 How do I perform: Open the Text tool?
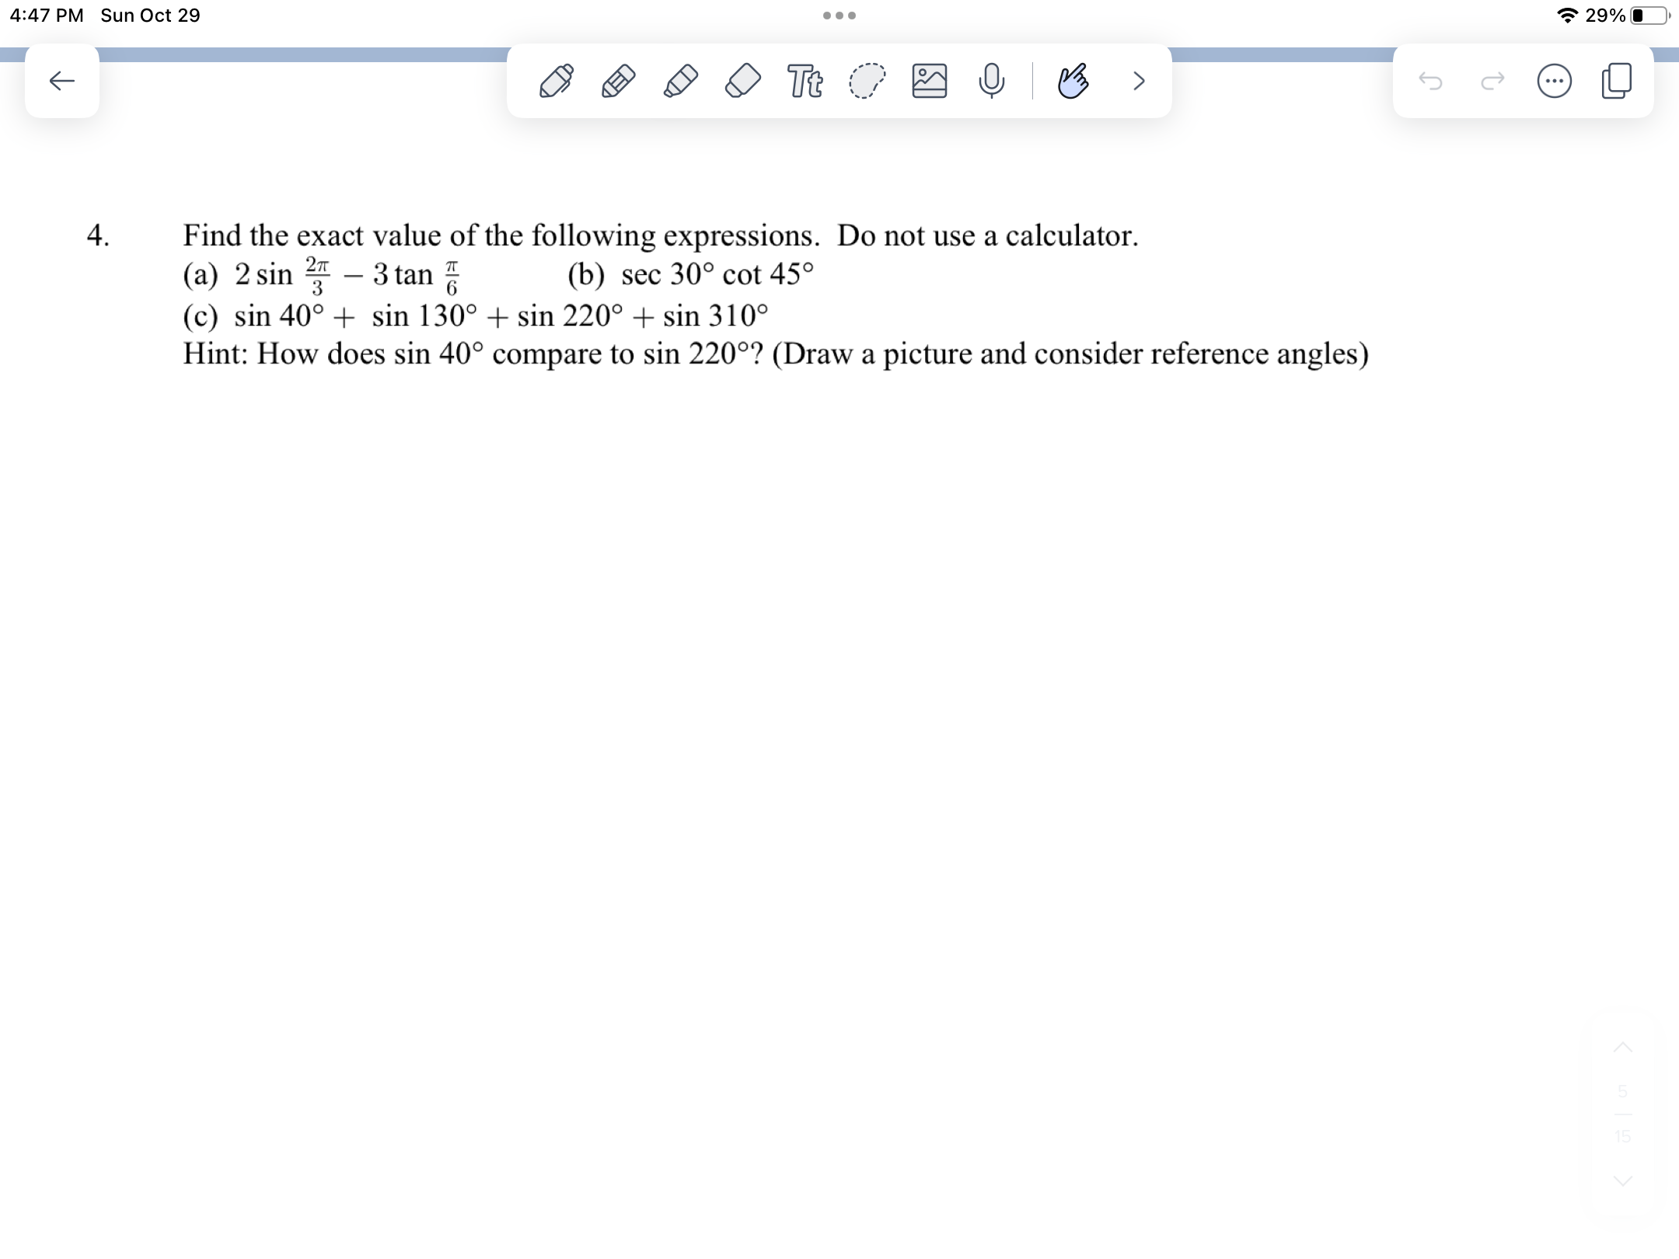click(805, 82)
